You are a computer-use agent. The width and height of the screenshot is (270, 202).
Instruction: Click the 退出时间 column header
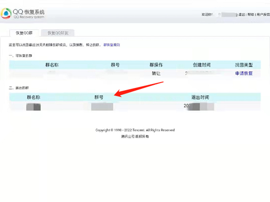200,97
